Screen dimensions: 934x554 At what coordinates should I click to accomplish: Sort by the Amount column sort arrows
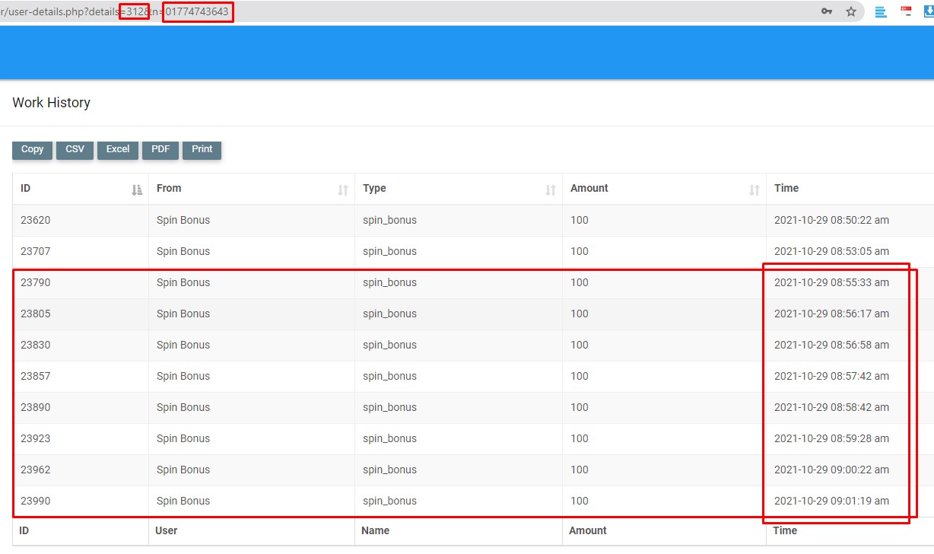point(755,190)
